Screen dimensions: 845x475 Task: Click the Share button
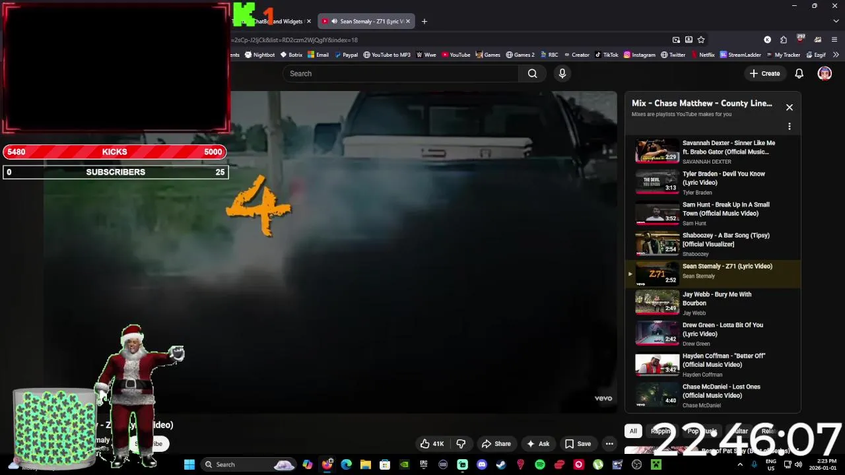click(496, 443)
